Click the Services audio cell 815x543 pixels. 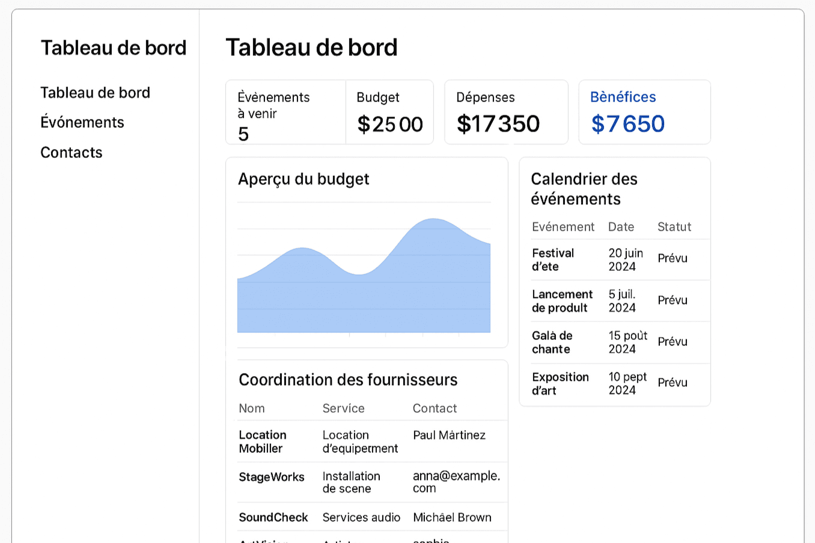coord(361,517)
